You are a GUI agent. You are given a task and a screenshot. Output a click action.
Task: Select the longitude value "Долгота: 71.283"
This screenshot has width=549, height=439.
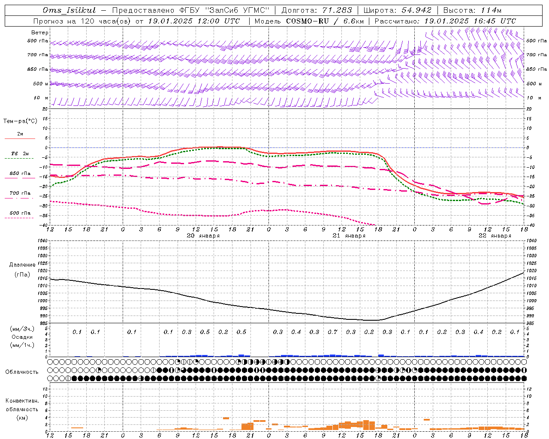coord(317,10)
